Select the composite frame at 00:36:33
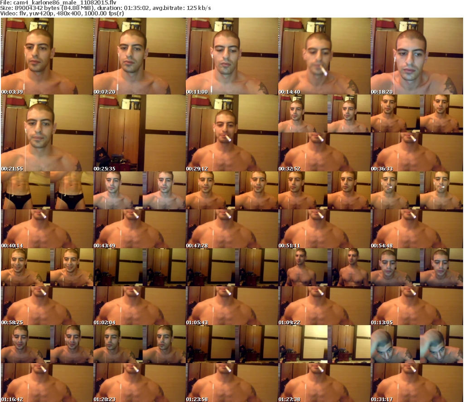This screenshot has width=464, height=402. click(x=417, y=133)
